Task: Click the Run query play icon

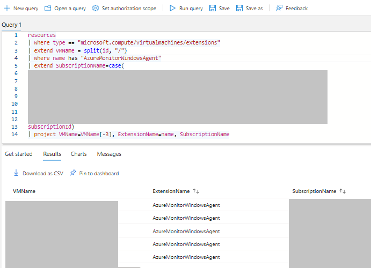Action: (172, 8)
